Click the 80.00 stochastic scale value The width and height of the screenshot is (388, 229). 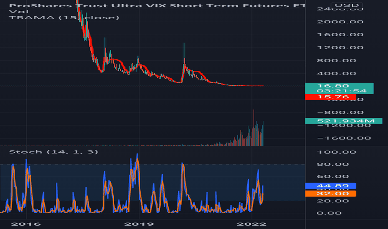point(333,164)
